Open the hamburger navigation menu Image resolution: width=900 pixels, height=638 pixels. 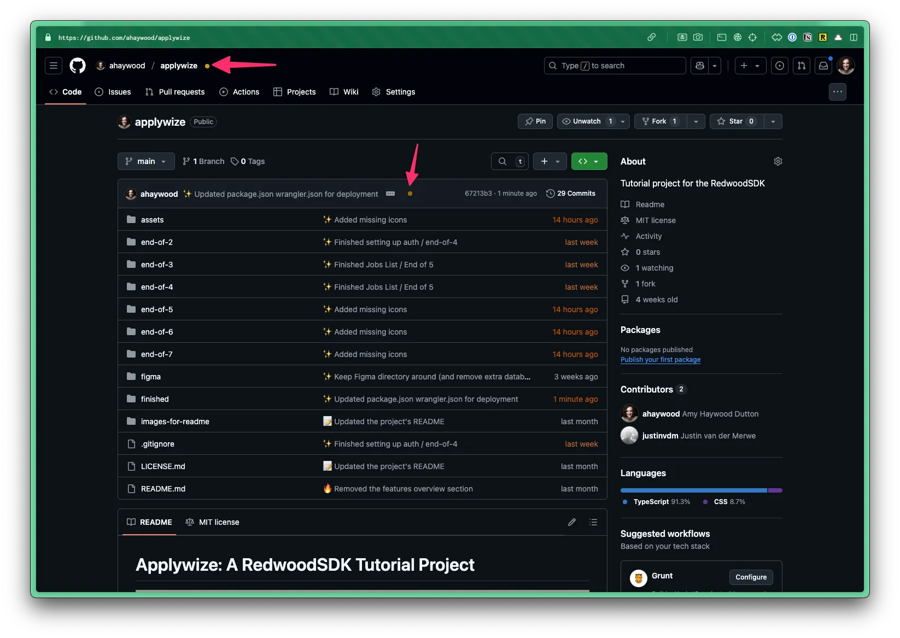point(54,66)
